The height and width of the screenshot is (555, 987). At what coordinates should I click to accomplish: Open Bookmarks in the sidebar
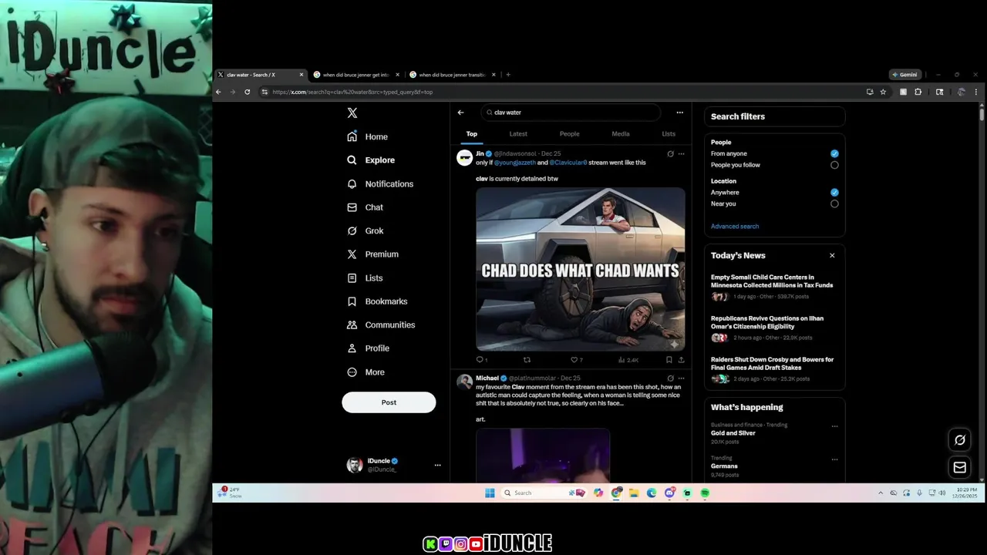click(x=376, y=301)
